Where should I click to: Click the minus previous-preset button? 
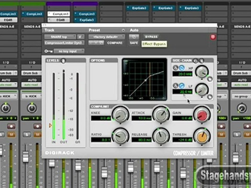coord(91,43)
